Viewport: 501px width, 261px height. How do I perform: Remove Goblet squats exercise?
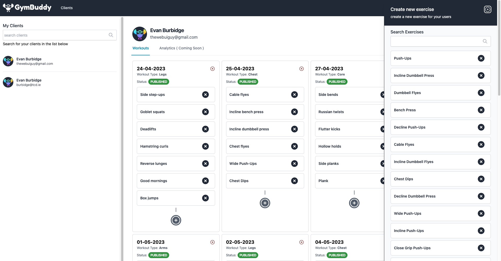tap(205, 112)
